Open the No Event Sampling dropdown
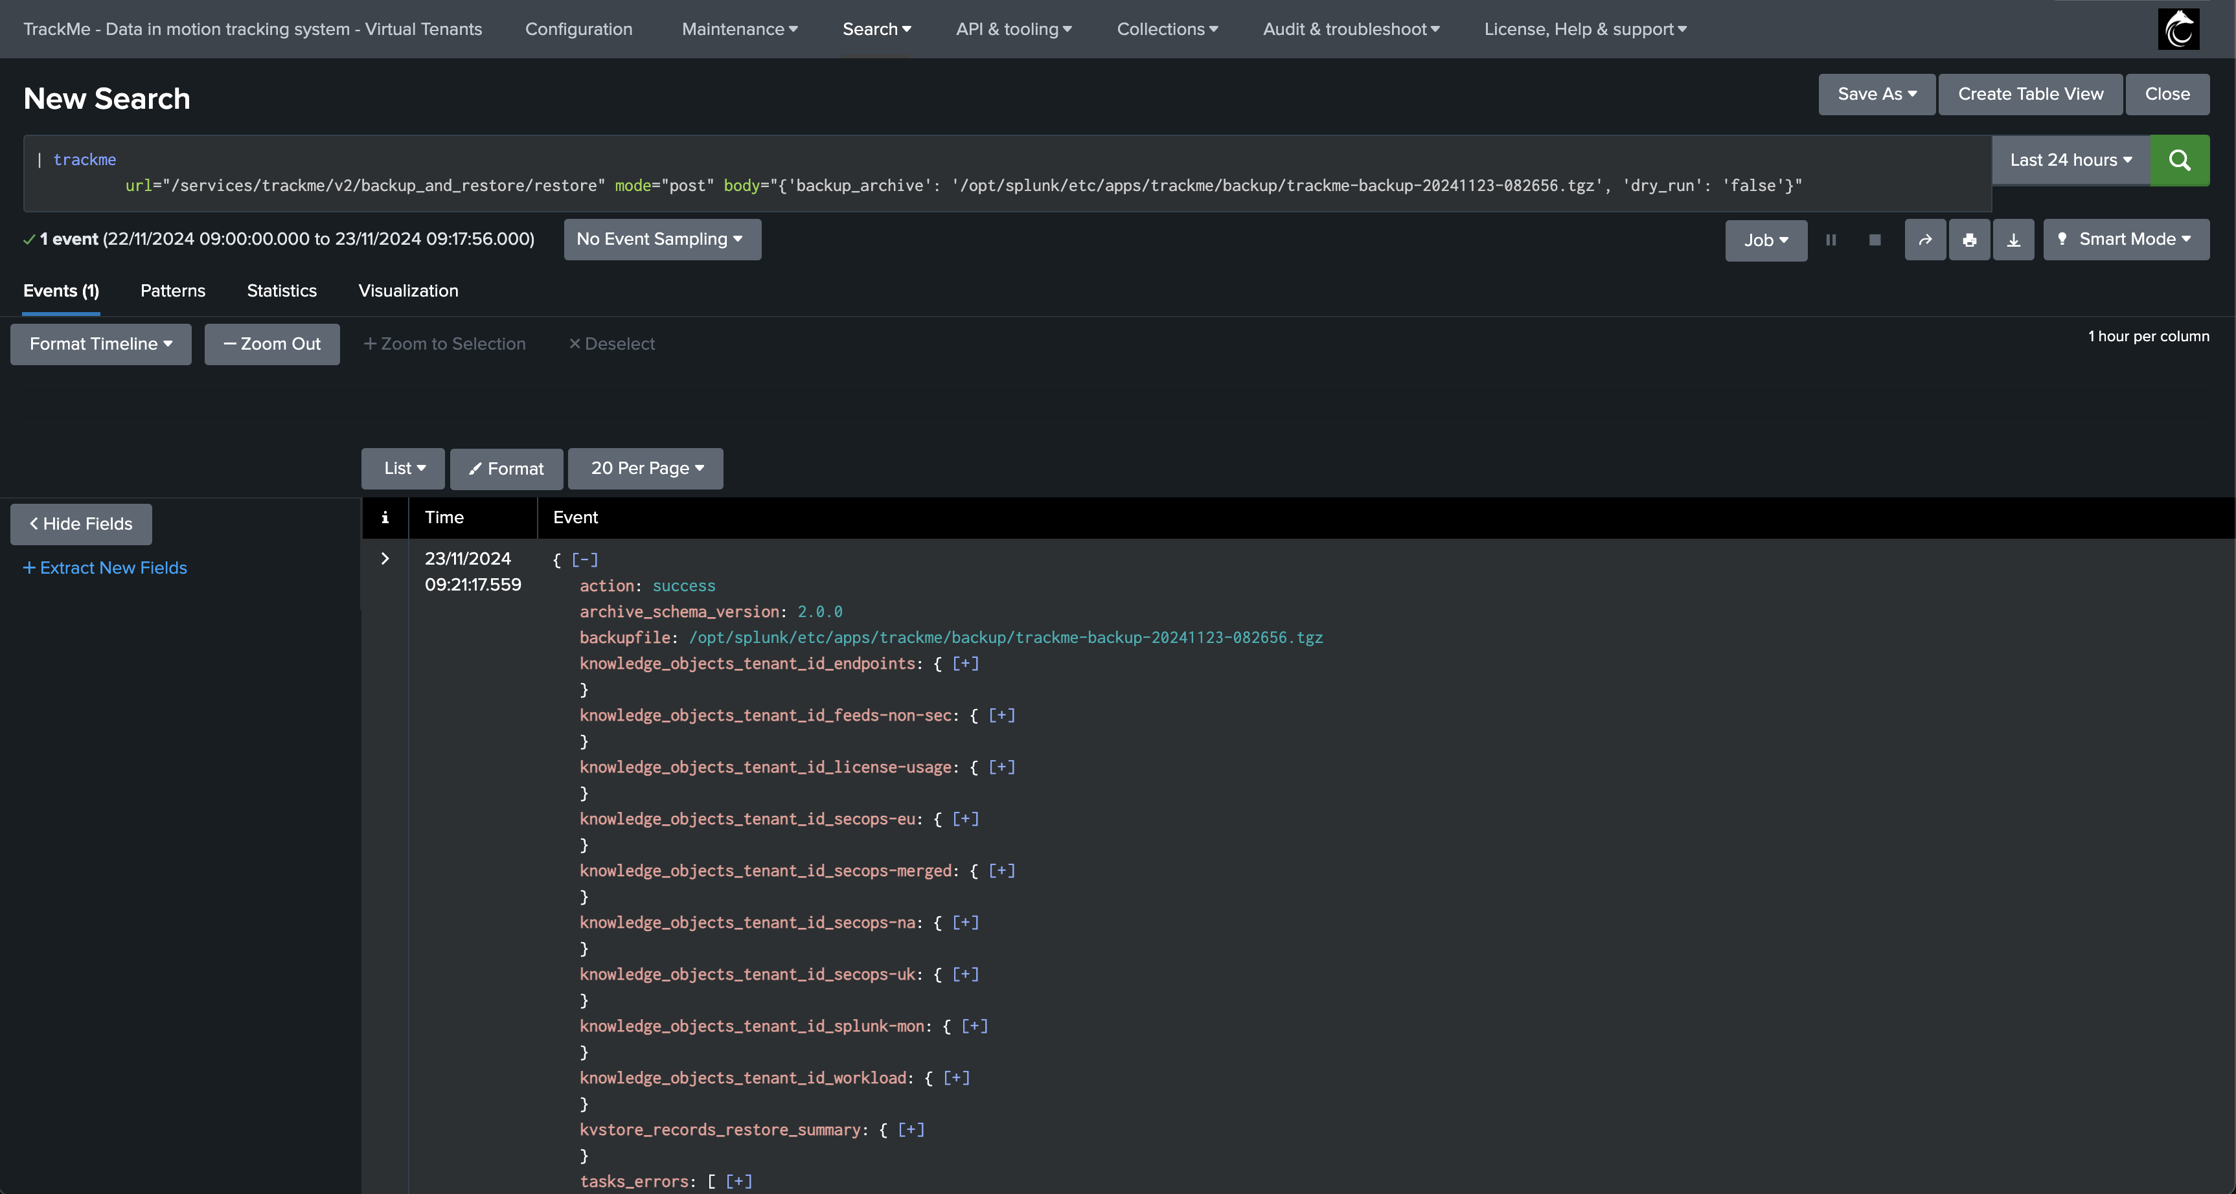Screen dimensions: 2236x1194 pos(661,239)
